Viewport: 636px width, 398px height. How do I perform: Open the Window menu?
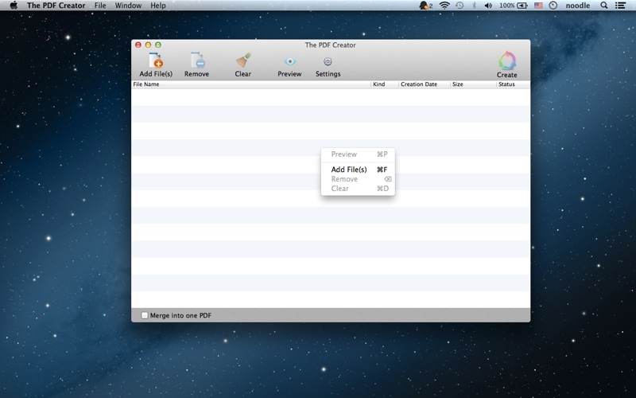tap(128, 6)
